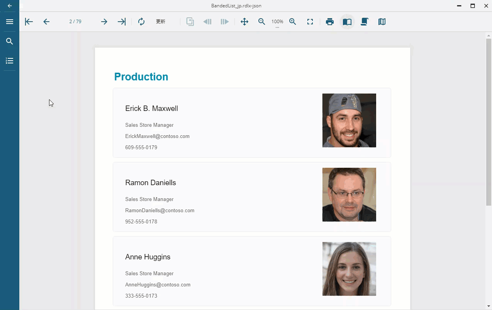492x310 pixels.
Task: Switch to galley view mode
Action: coord(382,22)
